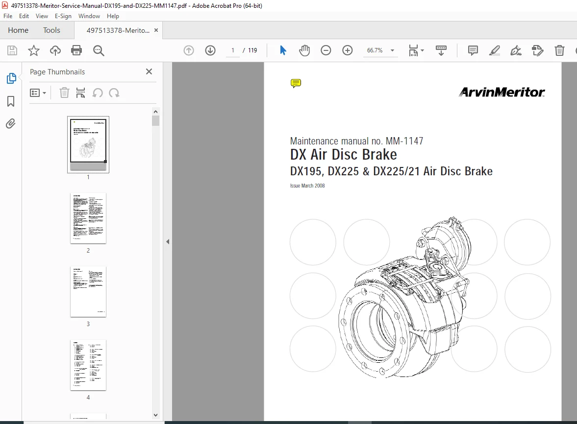Expand the zoom level 66.7% dropdown
This screenshot has height=424, width=577.
(392, 50)
